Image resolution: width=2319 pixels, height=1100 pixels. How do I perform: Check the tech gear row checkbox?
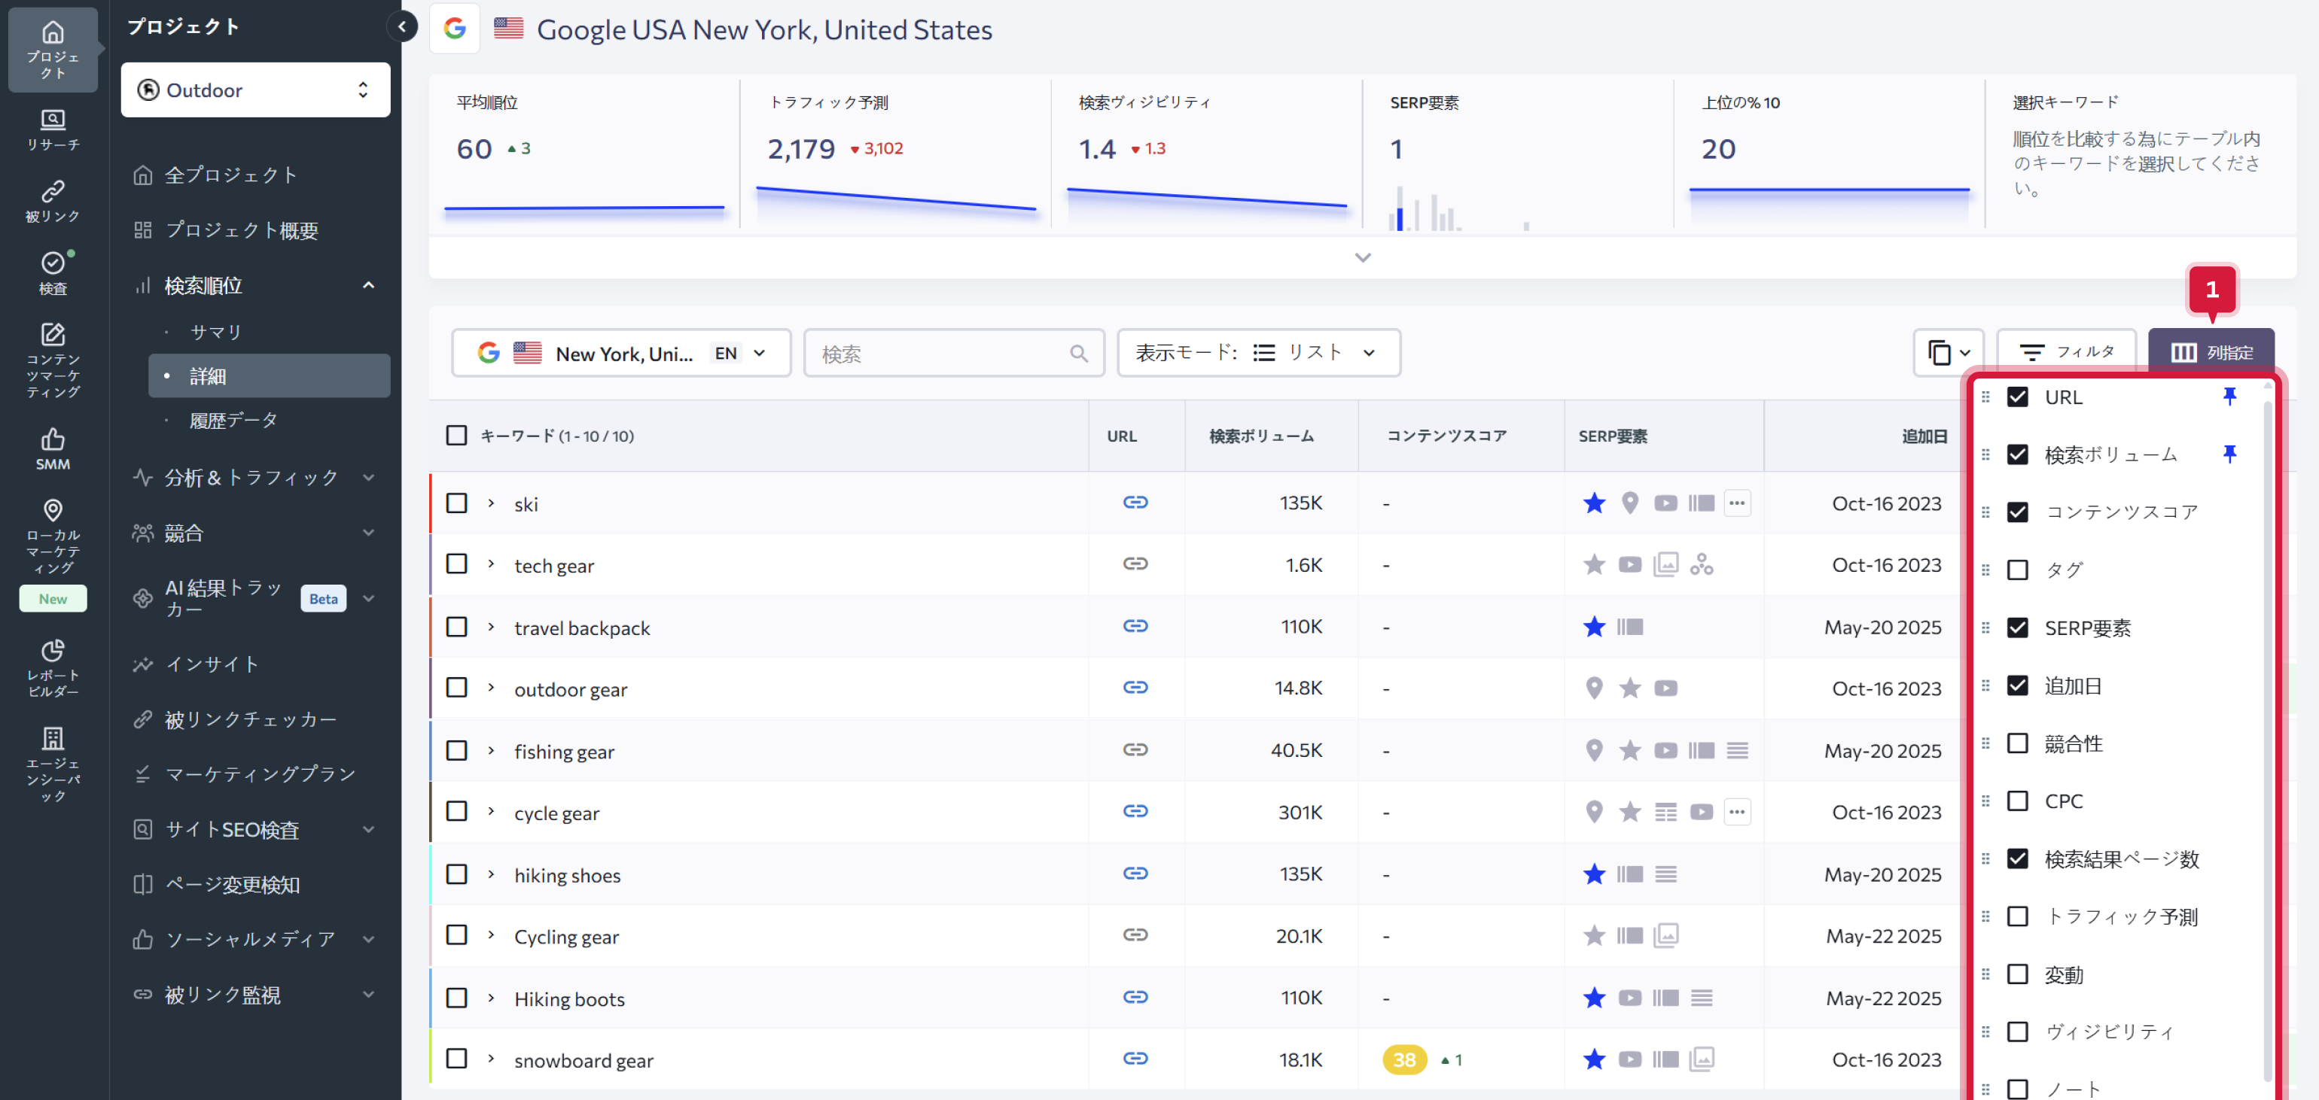[456, 564]
